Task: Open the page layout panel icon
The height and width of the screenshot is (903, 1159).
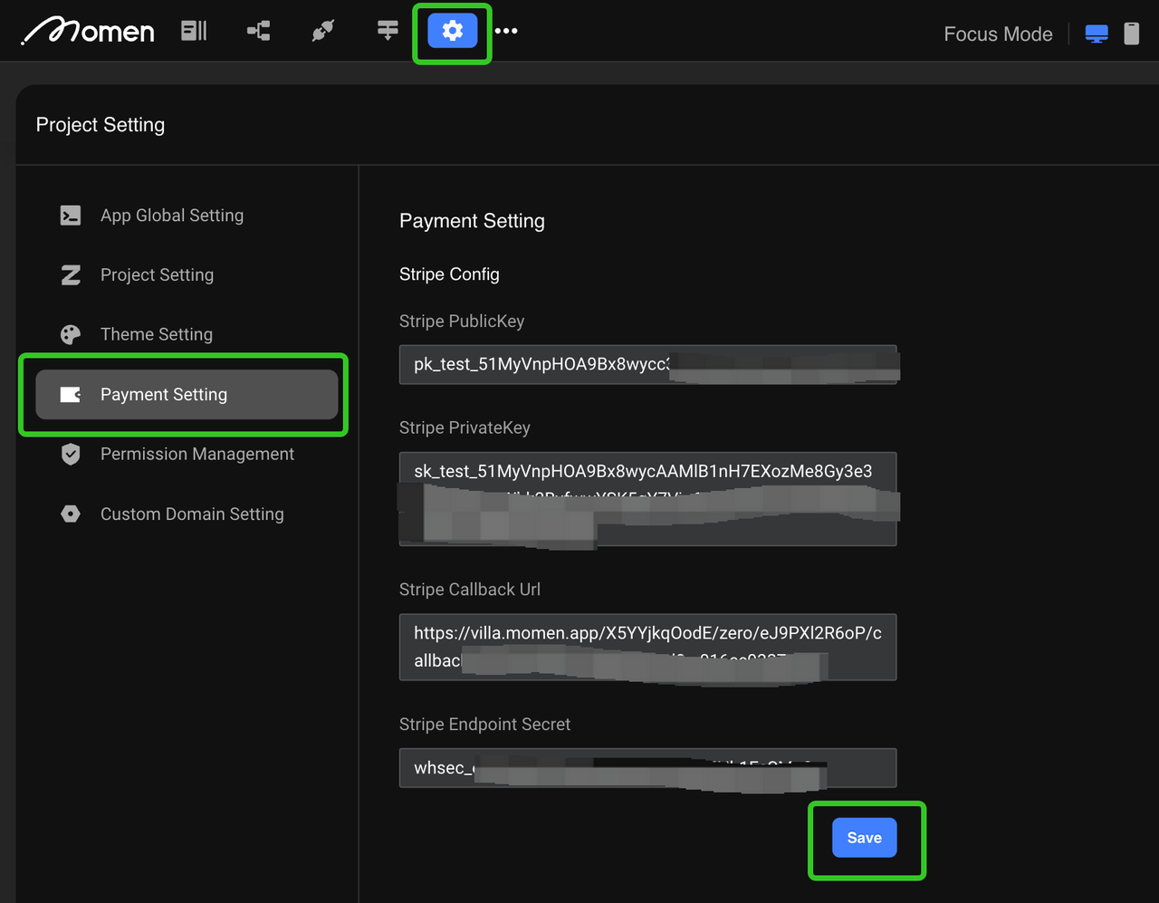Action: [x=194, y=31]
